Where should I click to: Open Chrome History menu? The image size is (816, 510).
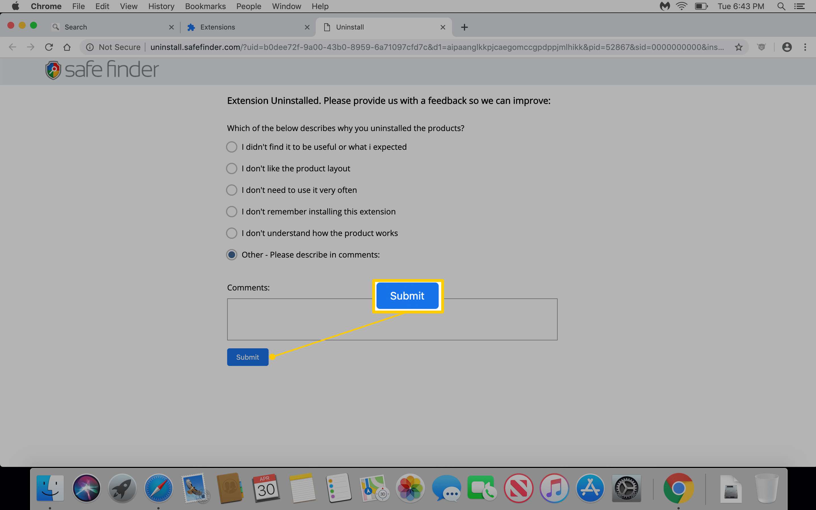(161, 6)
